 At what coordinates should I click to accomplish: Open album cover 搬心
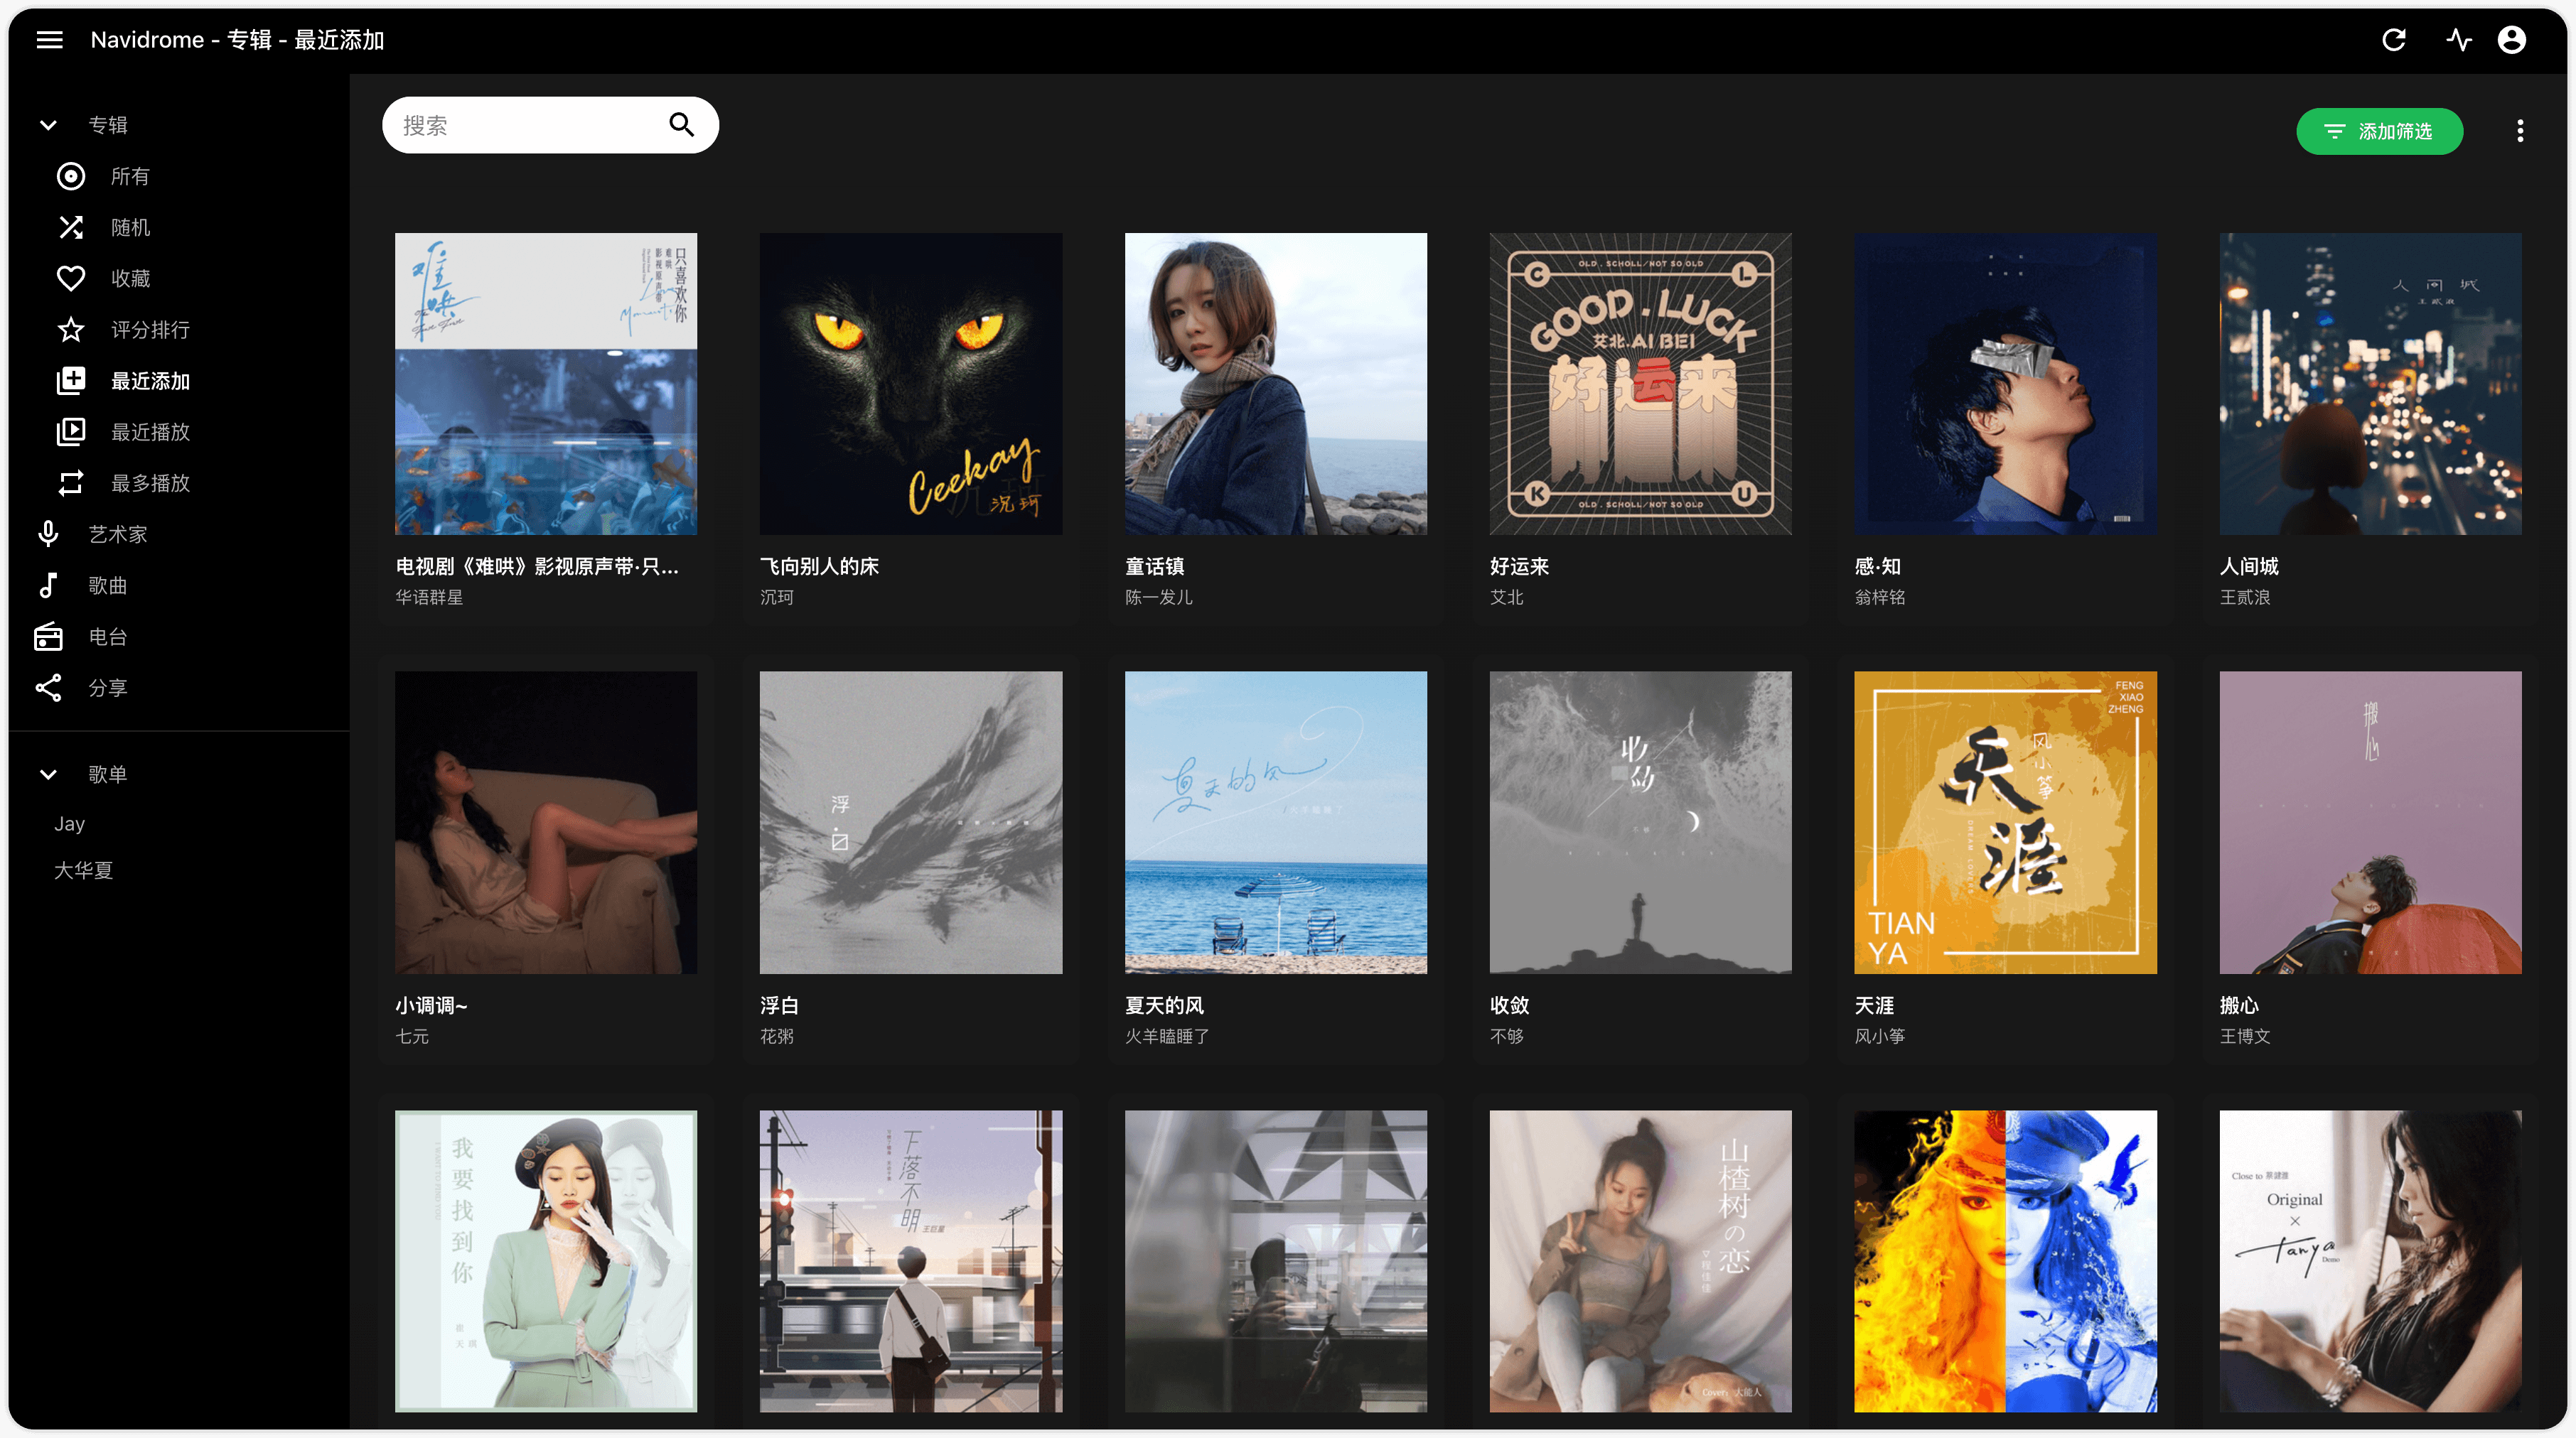pos(2370,823)
